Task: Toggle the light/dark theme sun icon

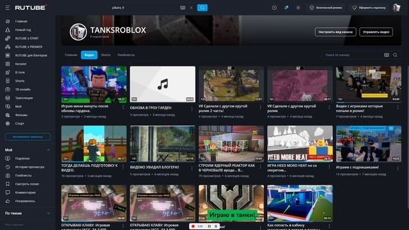Action: coord(298,8)
